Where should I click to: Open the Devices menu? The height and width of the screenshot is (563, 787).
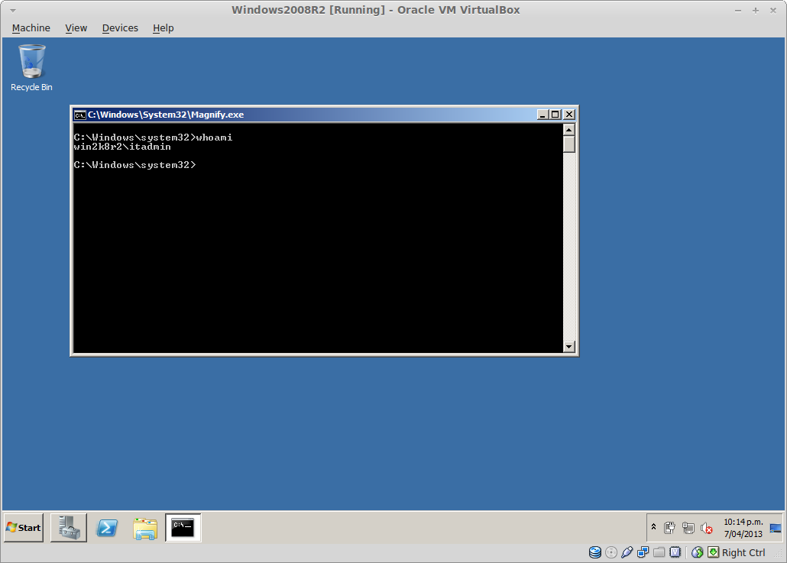click(120, 28)
